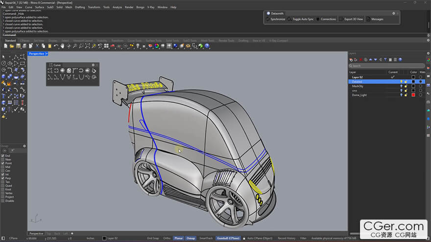The image size is (431, 242).
Task: Enable the Mid object snap checkbox
Action: [2, 167]
